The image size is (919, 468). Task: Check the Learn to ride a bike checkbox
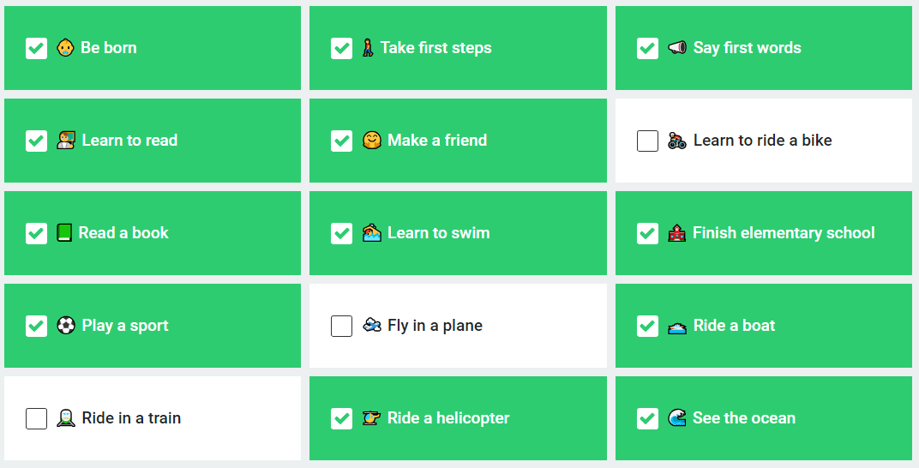click(x=647, y=141)
